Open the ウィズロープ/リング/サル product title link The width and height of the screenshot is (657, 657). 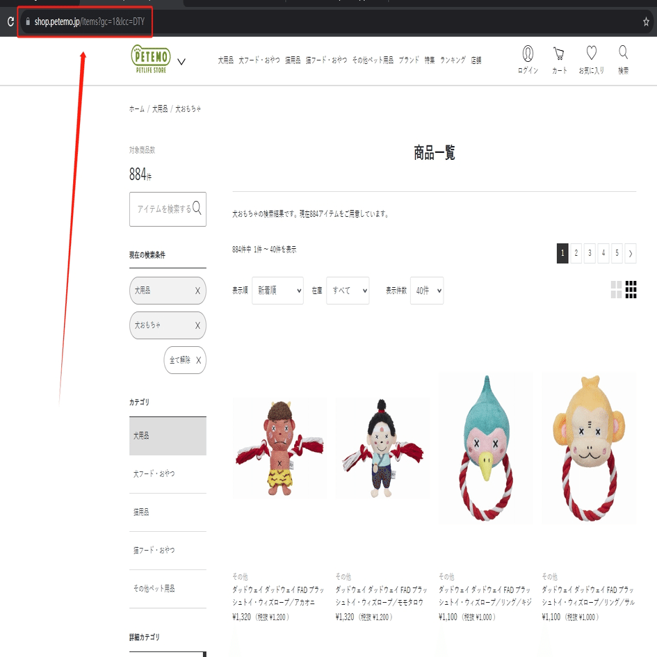pyautogui.click(x=588, y=596)
